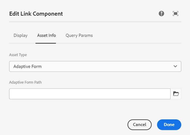This screenshot has width=190, height=135.
Task: Click the word "Type" in the field label
Action: point(23,55)
